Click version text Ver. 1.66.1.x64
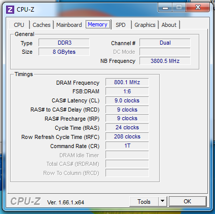Viewport: 215px width, 214px height. [65, 202]
